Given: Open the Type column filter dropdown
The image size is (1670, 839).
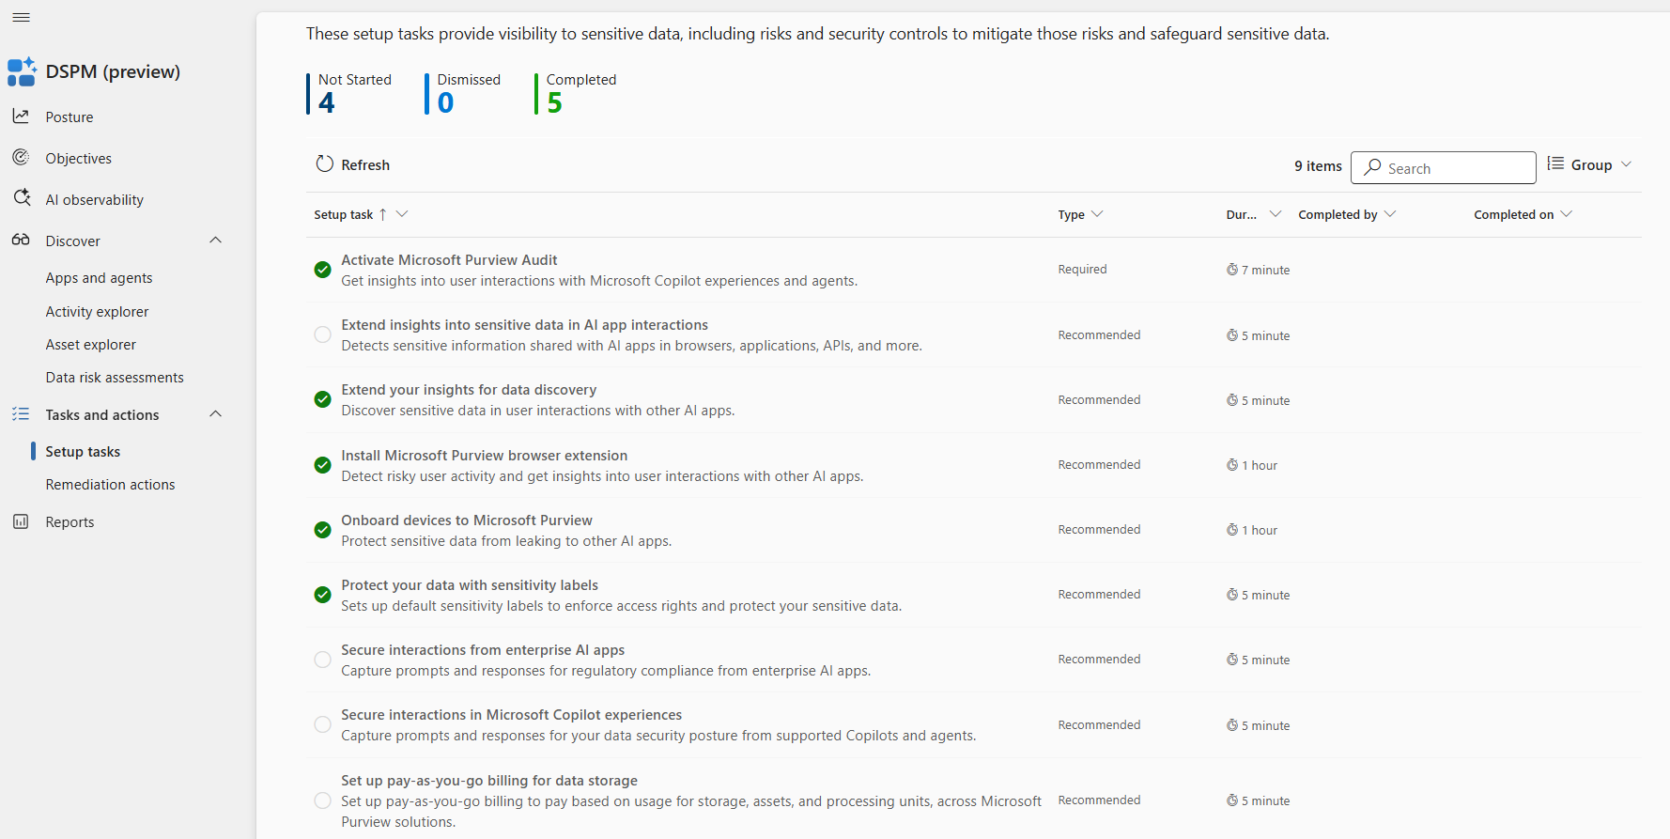Looking at the screenshot, I should coord(1097,214).
